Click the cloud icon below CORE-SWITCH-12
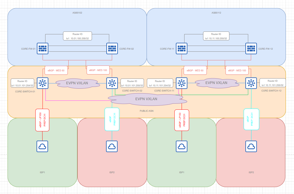The height and width of the screenshot is (194, 294). click(251, 146)
